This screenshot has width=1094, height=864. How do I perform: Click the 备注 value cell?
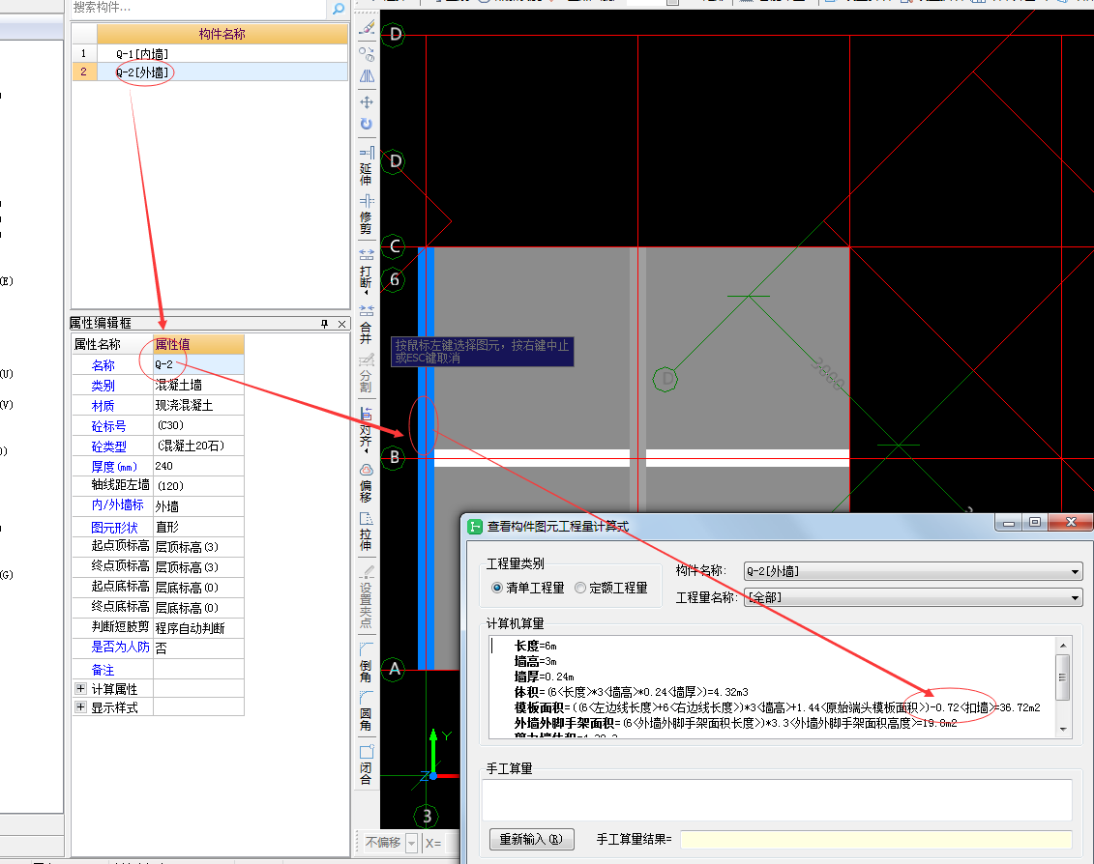point(198,670)
